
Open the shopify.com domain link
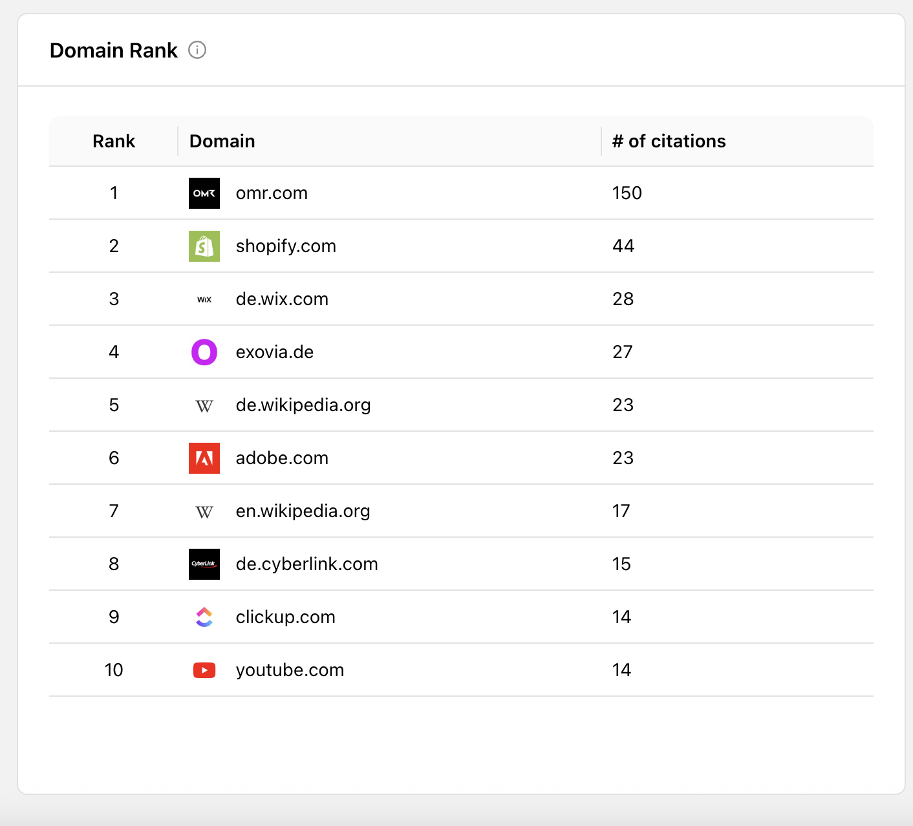point(286,246)
